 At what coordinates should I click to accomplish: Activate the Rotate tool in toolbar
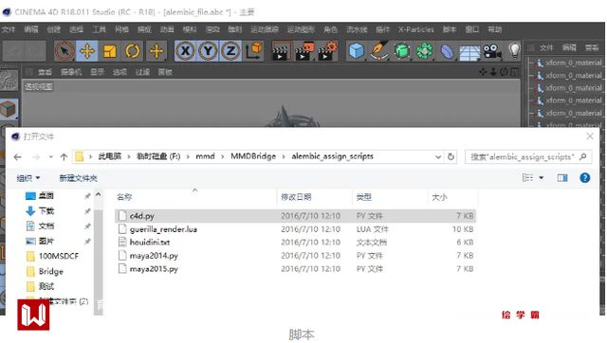(133, 51)
